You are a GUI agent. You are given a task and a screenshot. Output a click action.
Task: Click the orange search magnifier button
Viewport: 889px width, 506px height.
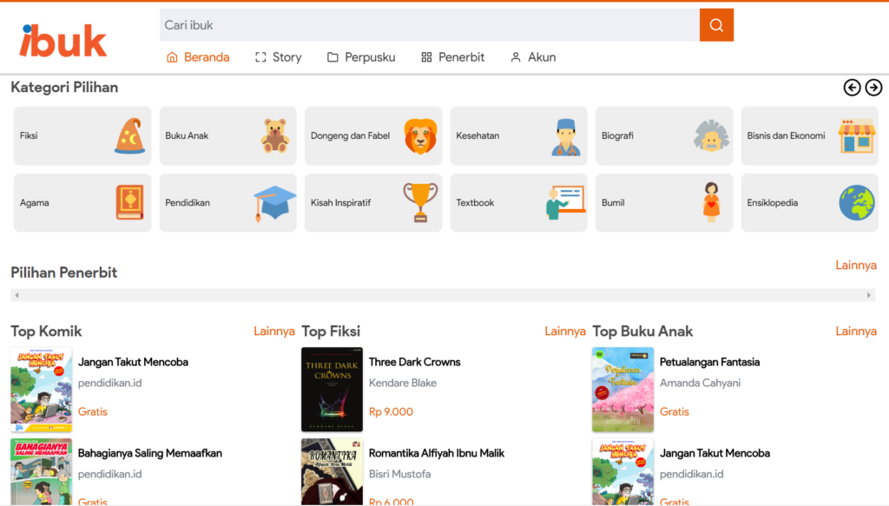tap(716, 25)
